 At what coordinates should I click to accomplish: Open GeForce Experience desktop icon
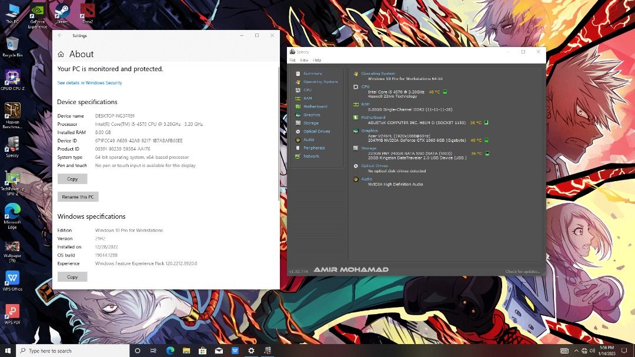[38, 16]
